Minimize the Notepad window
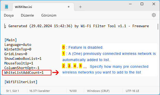 [x=130, y=4]
